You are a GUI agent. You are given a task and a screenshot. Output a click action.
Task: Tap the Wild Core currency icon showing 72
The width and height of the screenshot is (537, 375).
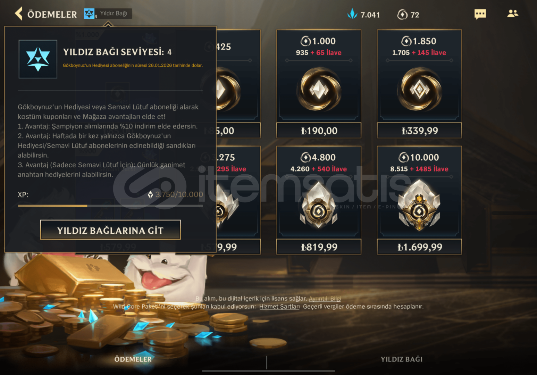[x=402, y=15]
